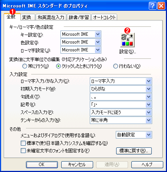Screen dimensions: 167x172
Task: Open ローマ字入力/かな入力 dropdown
Action: pos(121,81)
